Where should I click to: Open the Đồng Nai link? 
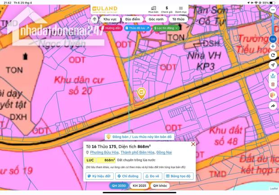coord(164,152)
